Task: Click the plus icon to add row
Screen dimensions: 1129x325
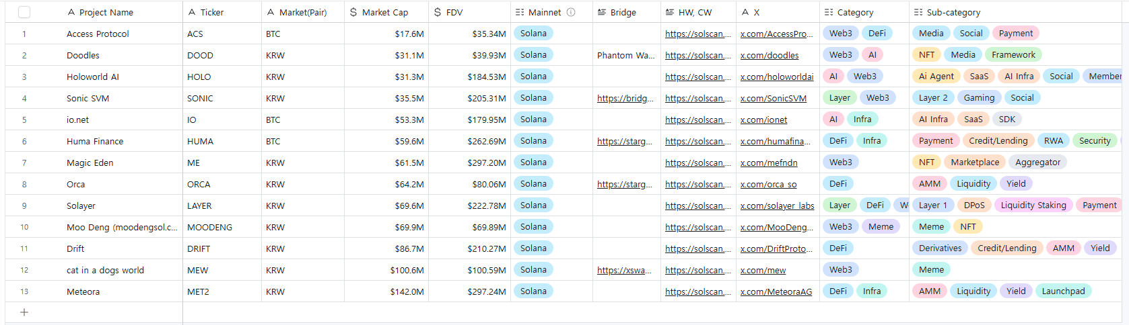Action: (x=24, y=312)
